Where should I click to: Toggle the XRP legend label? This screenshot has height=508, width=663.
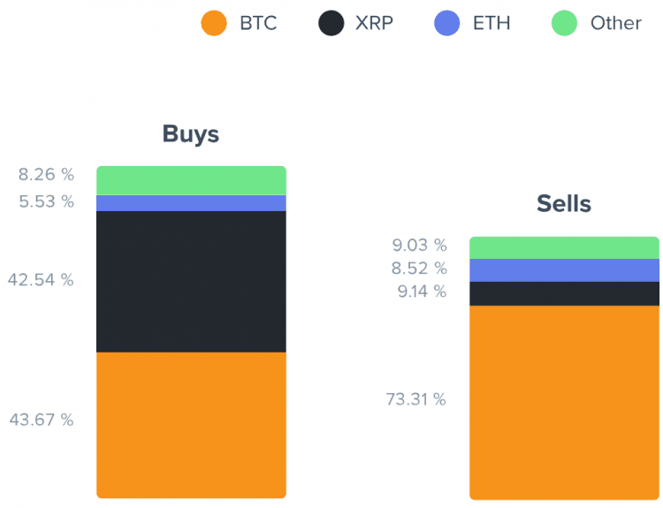pos(374,23)
